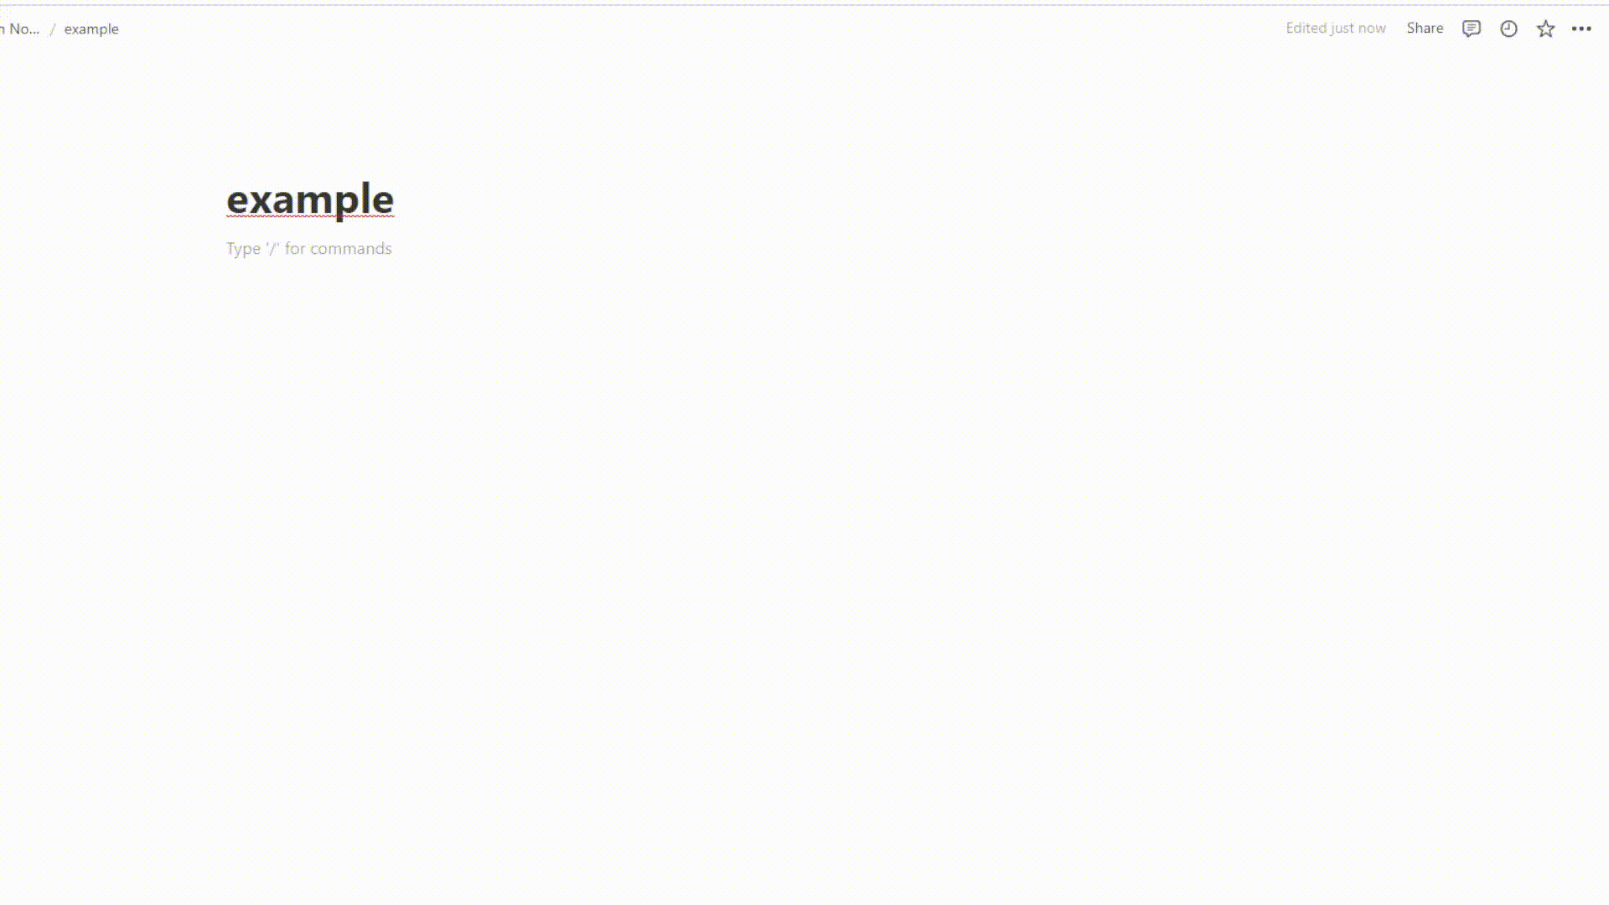Open the page comments speech-bubble icon
The width and height of the screenshot is (1609, 905).
pos(1472,28)
